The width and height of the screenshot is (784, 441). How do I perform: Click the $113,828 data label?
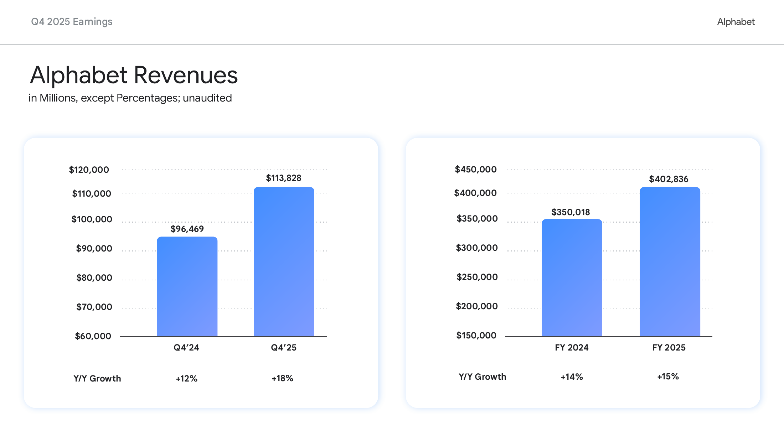point(284,178)
